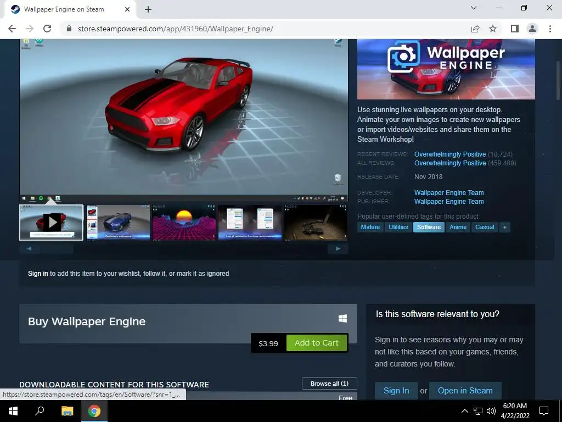562x422 pixels.
Task: Select the retro sunset screenshot thumbnail
Action: coord(184,223)
